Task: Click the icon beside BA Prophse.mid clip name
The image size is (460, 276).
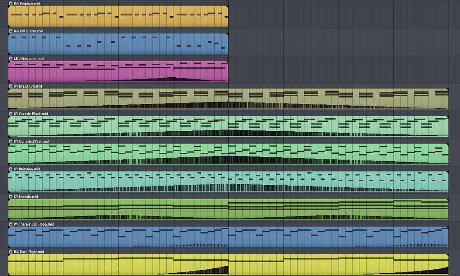Action: click(x=11, y=3)
